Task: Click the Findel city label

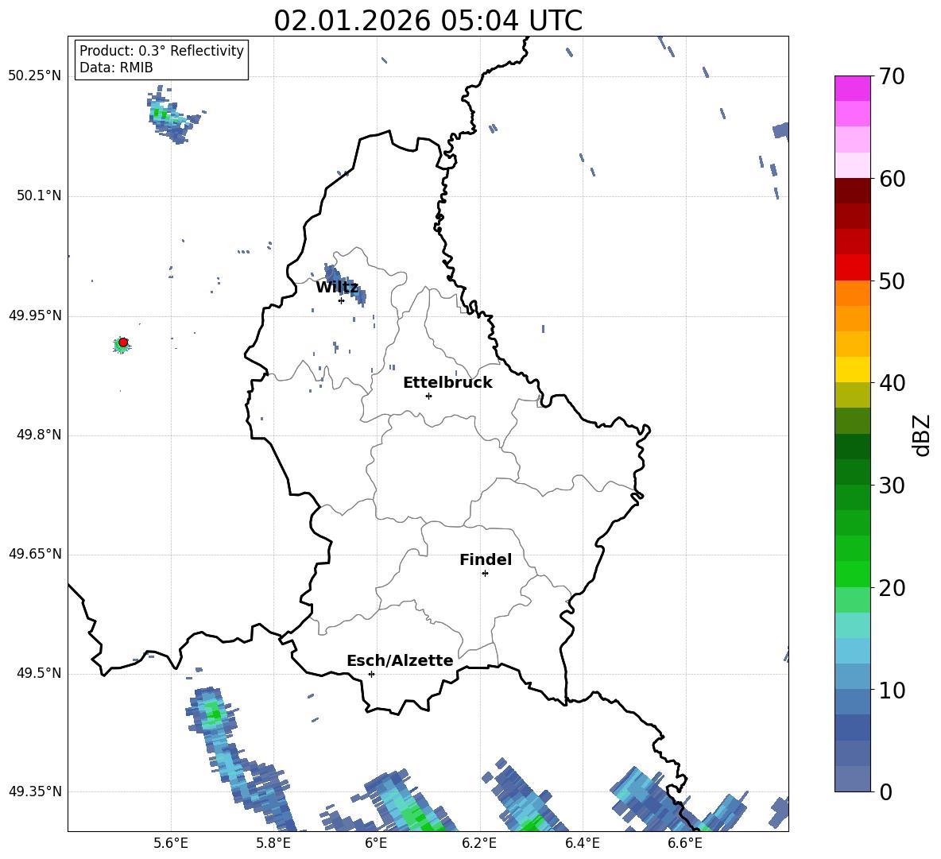Action: (x=486, y=559)
